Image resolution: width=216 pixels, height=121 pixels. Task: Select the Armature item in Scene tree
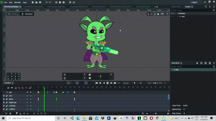click(181, 14)
